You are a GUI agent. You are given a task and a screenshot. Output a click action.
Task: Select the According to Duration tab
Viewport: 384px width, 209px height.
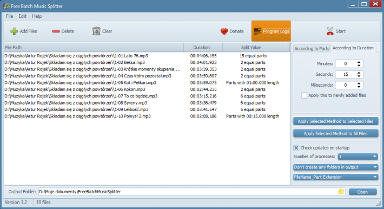(x=353, y=48)
